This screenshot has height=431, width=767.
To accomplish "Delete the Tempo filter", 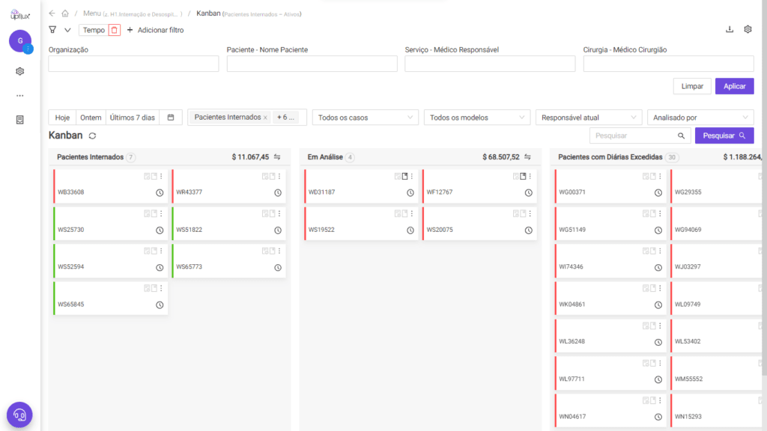I will [114, 30].
